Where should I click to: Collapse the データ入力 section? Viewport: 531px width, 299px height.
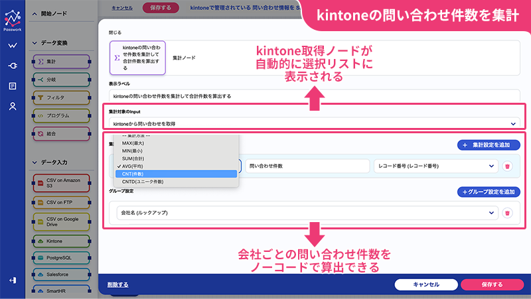pyautogui.click(x=35, y=162)
